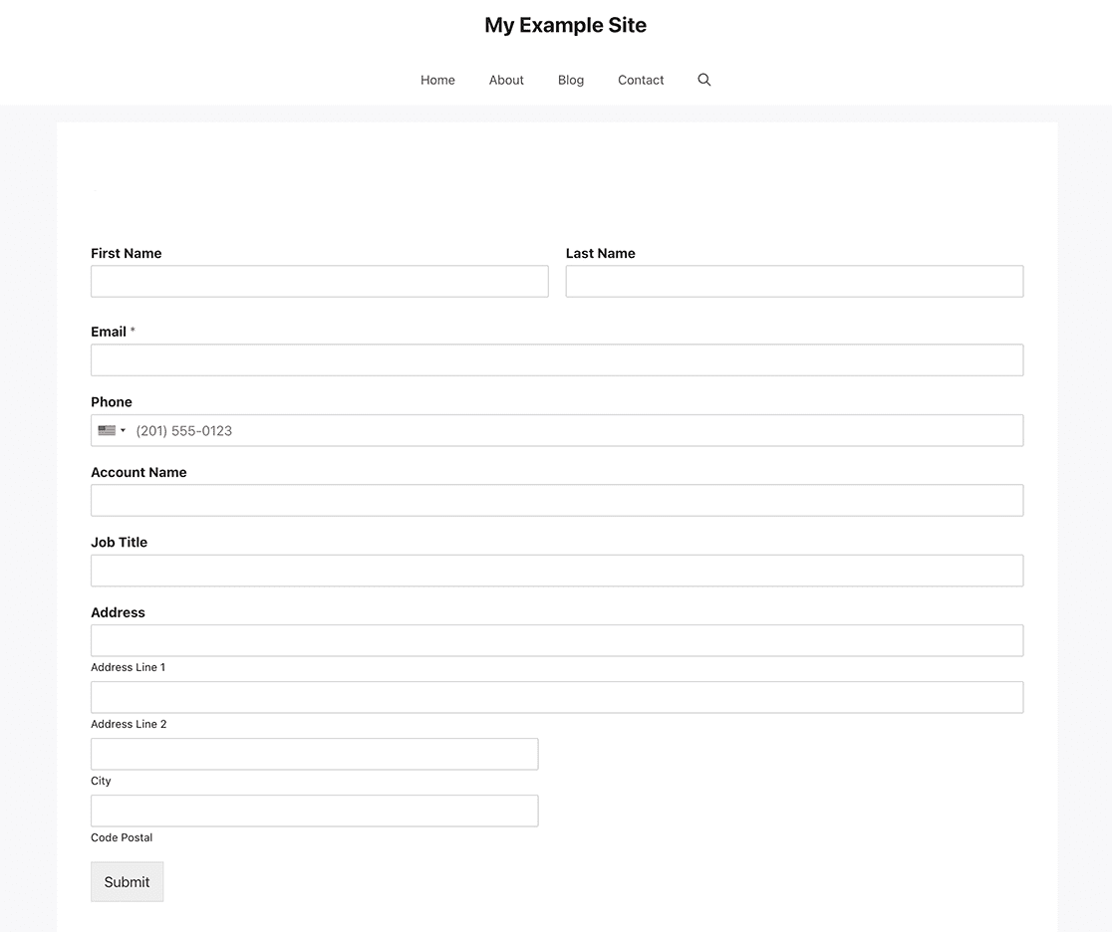Focus the Last Name input field
The height and width of the screenshot is (932, 1112).
(794, 281)
